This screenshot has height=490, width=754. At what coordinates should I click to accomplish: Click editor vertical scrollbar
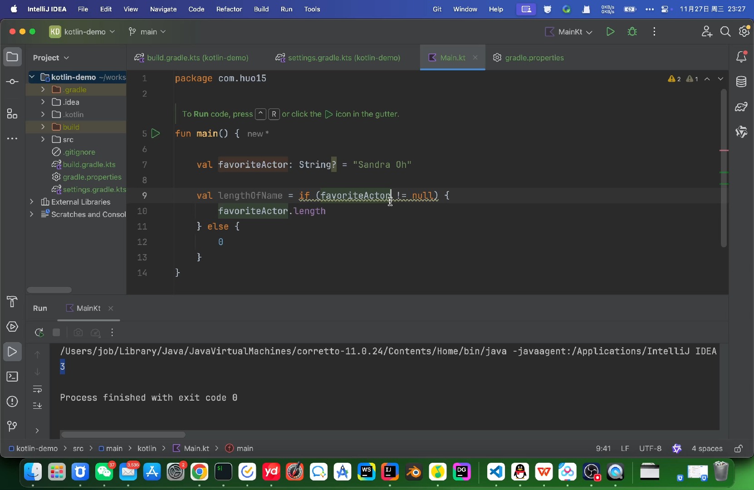724,168
